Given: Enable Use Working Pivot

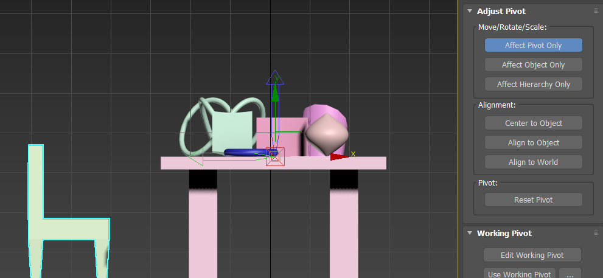Looking at the screenshot, I should coord(520,273).
